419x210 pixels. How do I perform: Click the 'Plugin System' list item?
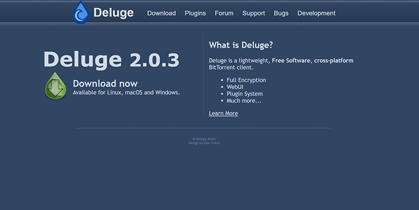[x=245, y=94]
